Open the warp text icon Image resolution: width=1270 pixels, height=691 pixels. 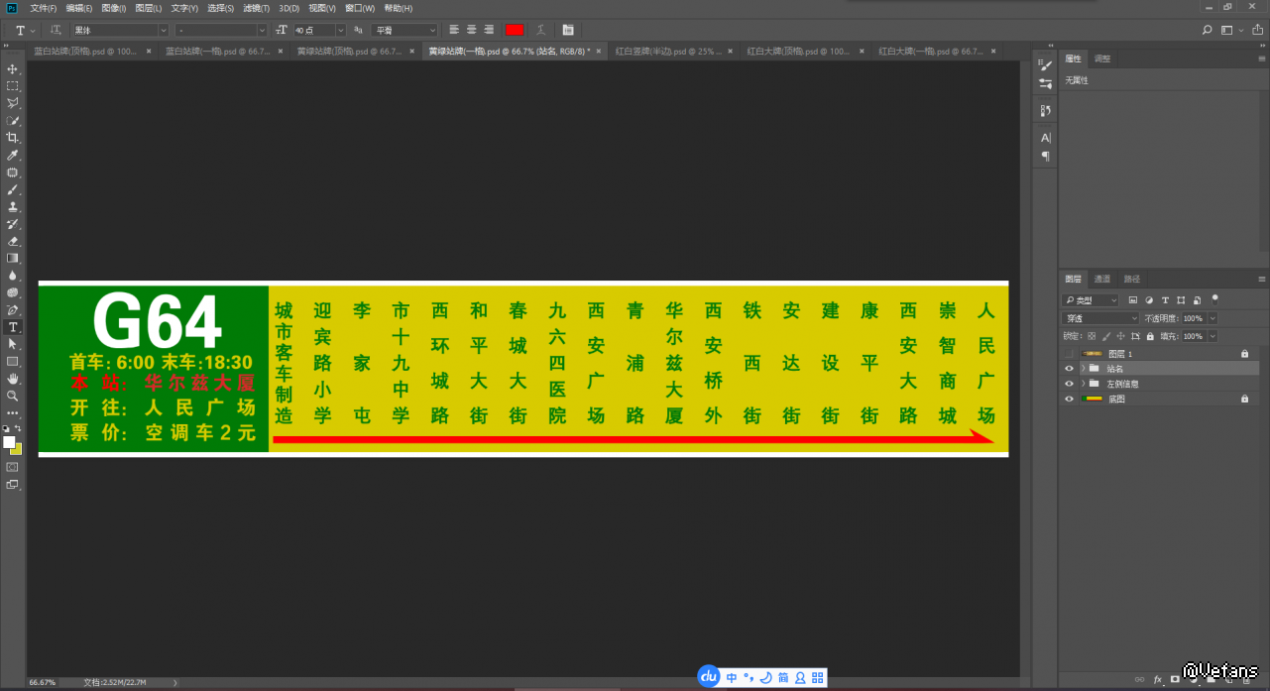(x=540, y=31)
